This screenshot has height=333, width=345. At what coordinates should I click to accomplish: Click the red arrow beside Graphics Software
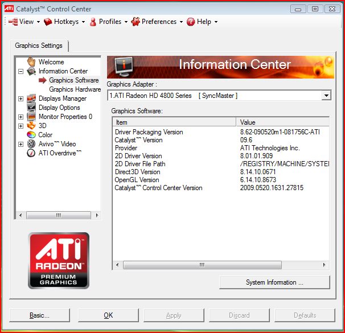[43, 80]
